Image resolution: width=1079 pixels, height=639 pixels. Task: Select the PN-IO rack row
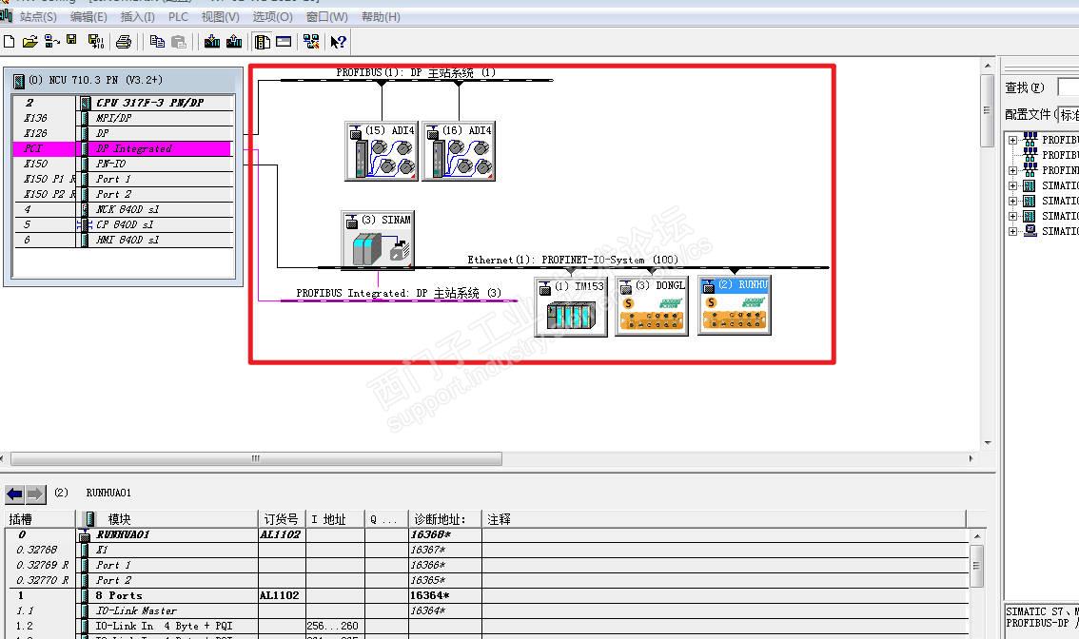tap(124, 164)
